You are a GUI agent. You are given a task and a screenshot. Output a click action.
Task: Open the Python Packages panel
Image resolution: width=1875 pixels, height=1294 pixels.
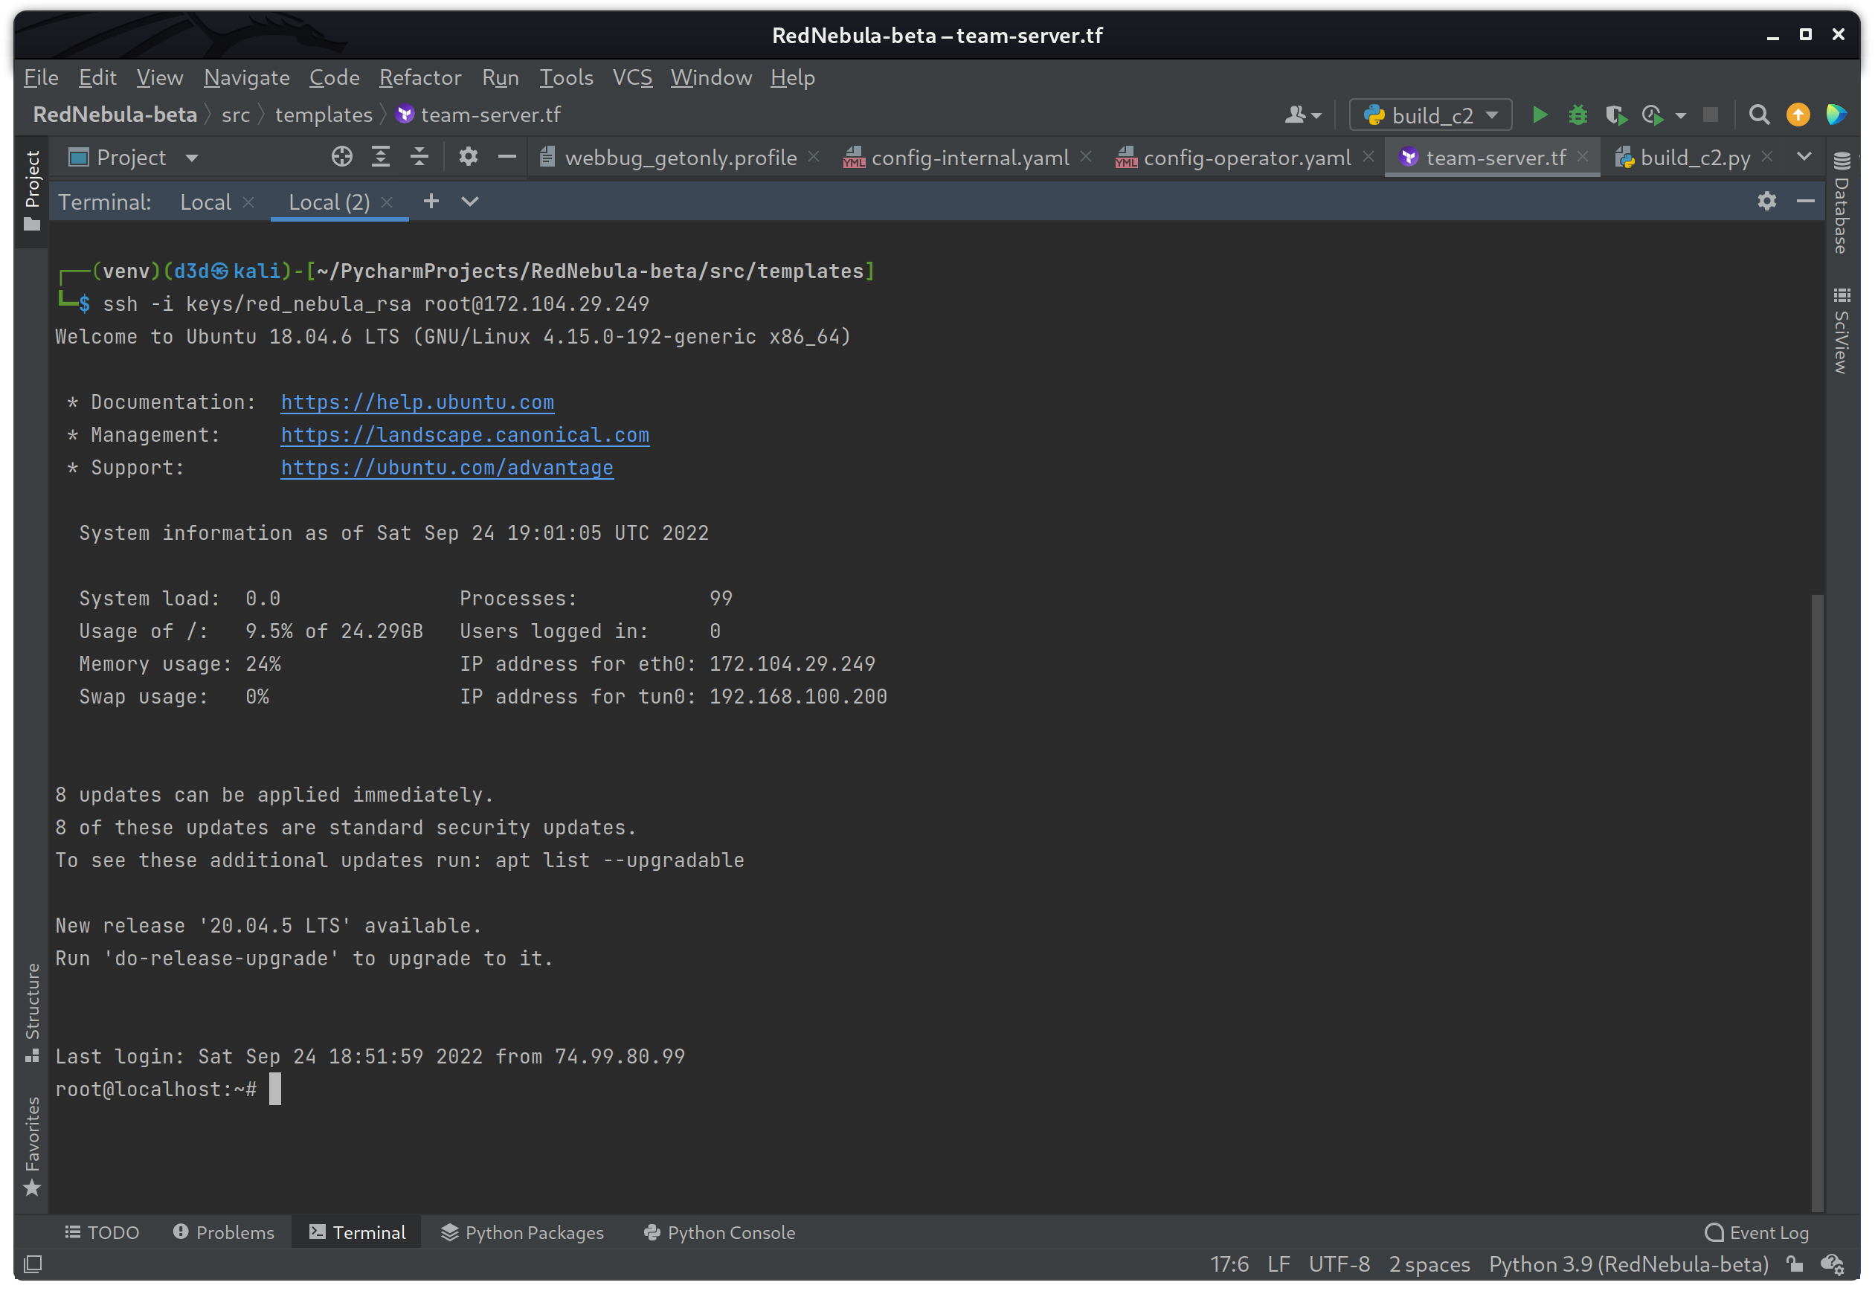click(521, 1232)
